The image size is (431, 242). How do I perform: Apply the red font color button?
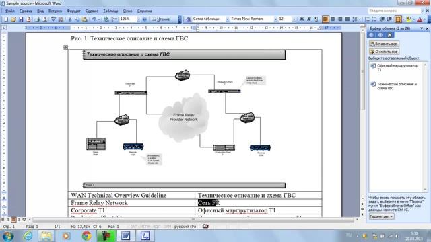420,19
